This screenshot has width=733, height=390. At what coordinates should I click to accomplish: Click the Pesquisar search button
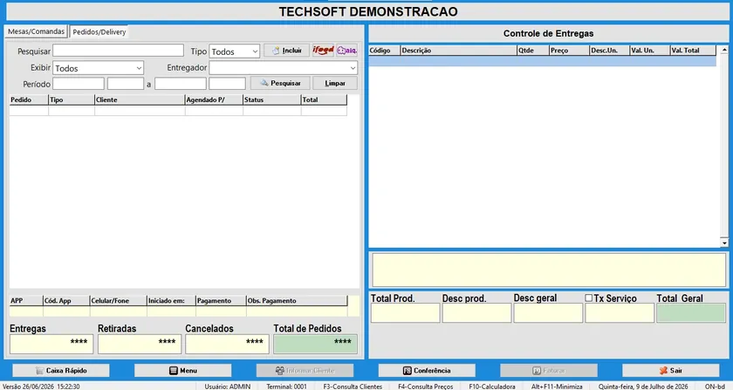click(280, 83)
